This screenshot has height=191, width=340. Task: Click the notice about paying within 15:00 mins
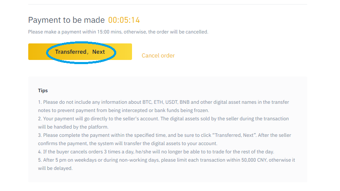click(x=118, y=32)
